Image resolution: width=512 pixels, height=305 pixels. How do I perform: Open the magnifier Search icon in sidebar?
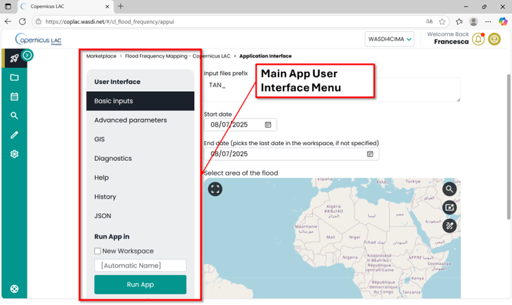tap(14, 116)
